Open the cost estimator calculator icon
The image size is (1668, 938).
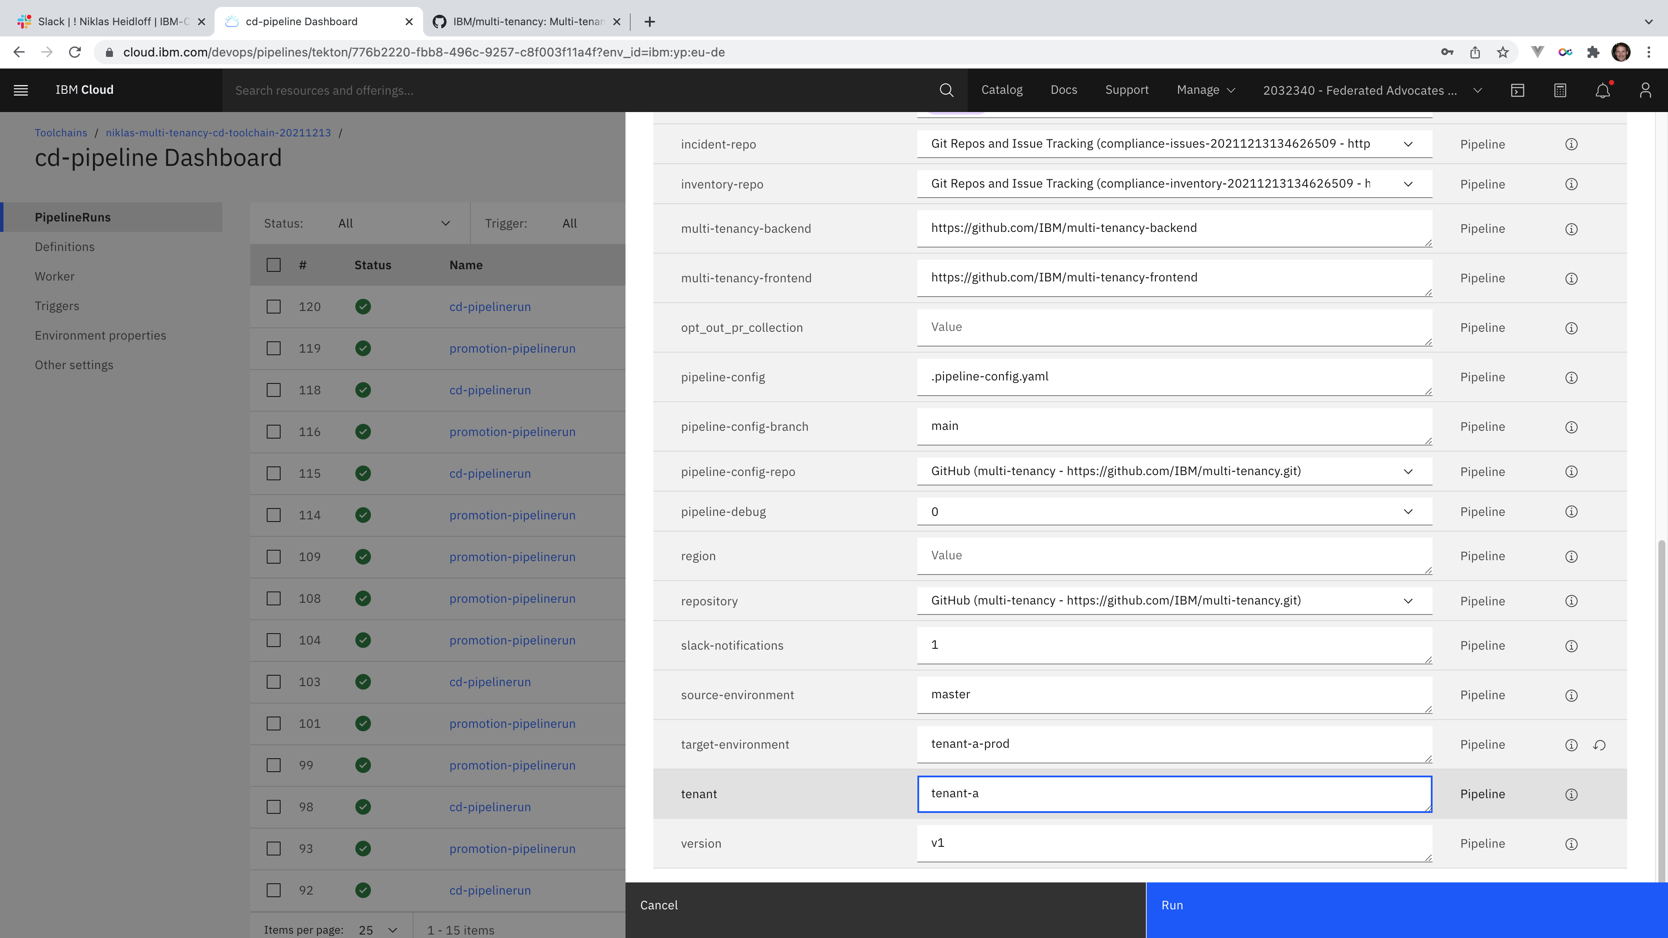click(x=1560, y=90)
